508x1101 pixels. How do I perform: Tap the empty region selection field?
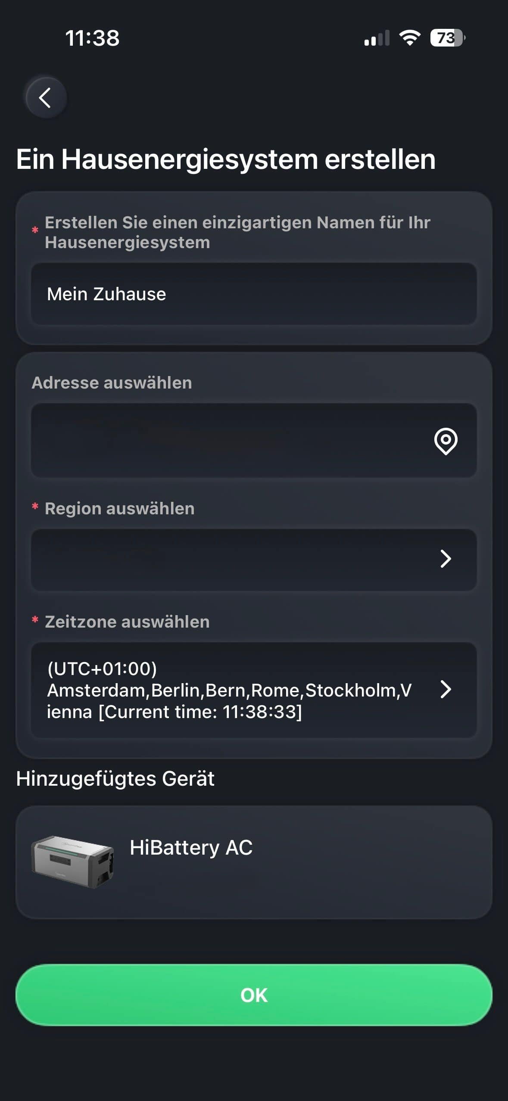click(228, 559)
